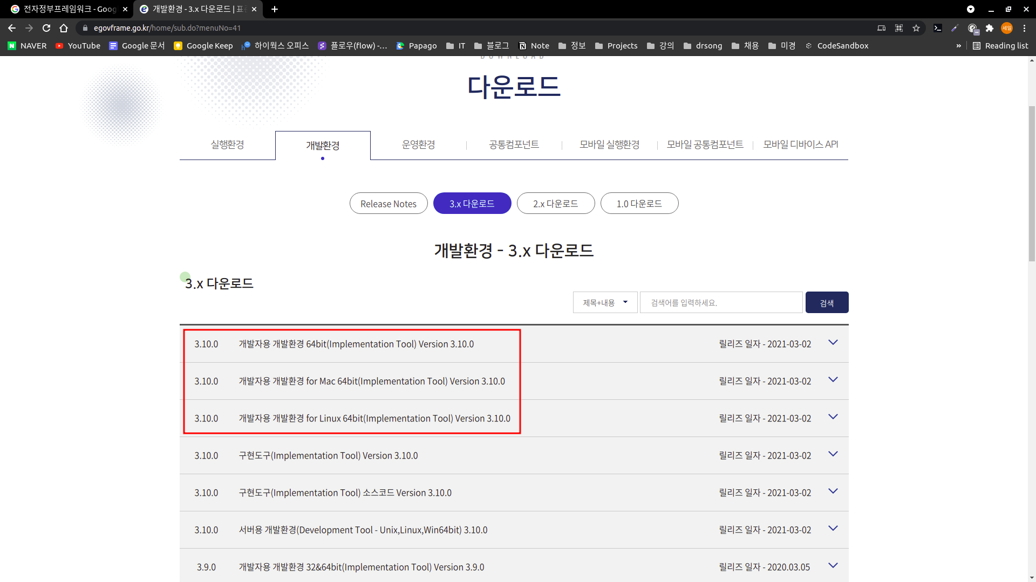Click the Home icon in the browser toolbar
Screen dimensions: 1036x582
point(64,28)
